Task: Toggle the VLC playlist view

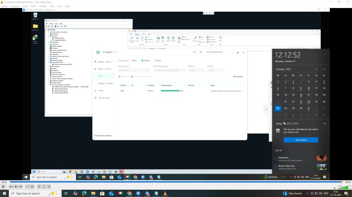Action: 39,187
